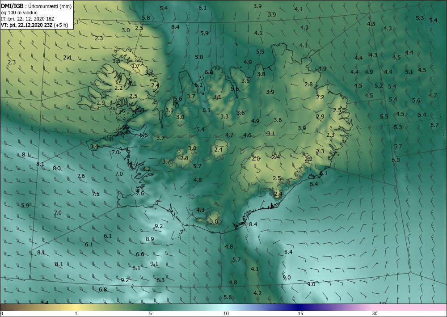Click the 1.7 precipitable water value
The height and width of the screenshot is (317, 447).
[x=136, y=66]
